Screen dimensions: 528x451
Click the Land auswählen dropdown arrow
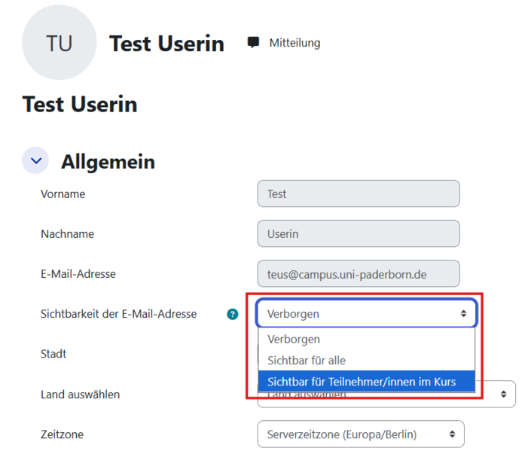[504, 394]
